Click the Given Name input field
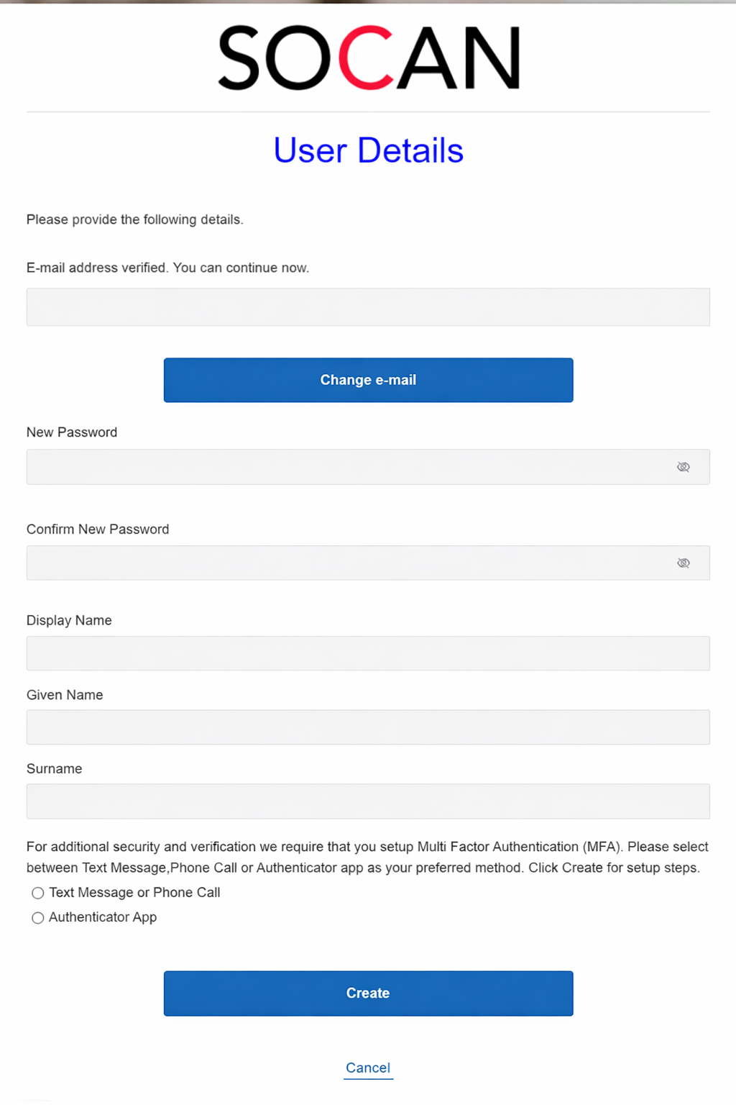 point(368,727)
